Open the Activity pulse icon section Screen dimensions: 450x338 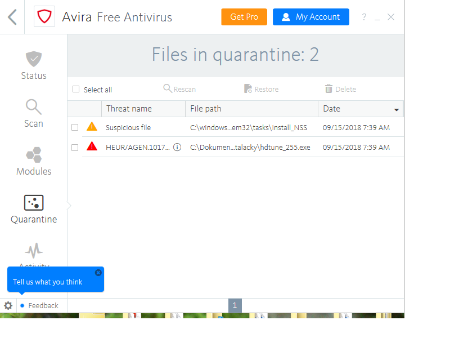point(34,251)
